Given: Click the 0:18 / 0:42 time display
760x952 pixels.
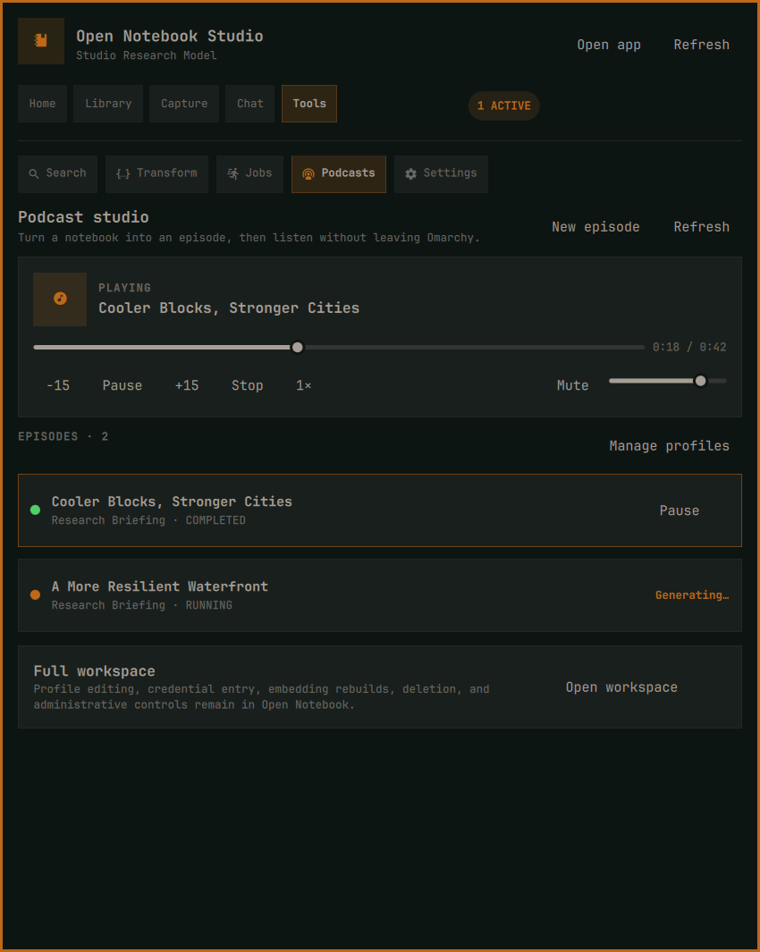Looking at the screenshot, I should [x=689, y=348].
